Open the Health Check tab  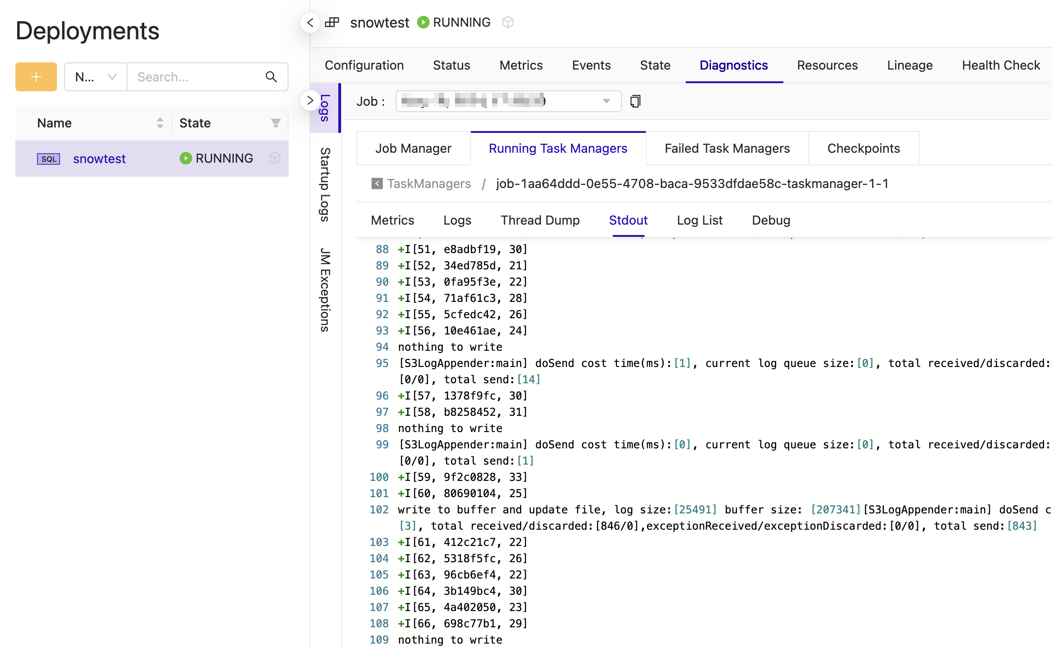[x=1001, y=66]
